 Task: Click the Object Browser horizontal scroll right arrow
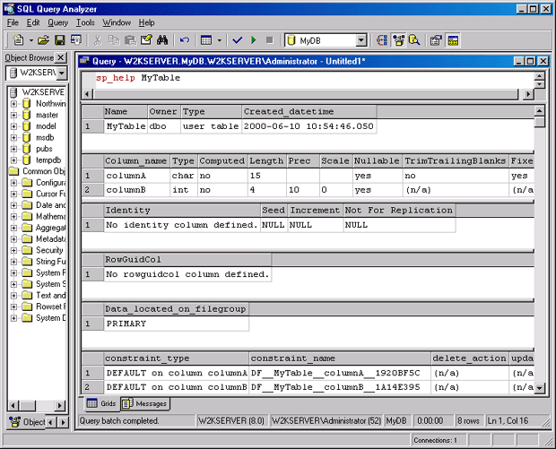pos(59,405)
